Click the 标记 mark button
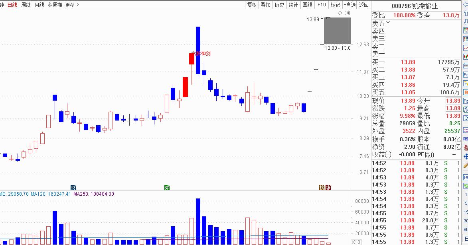 point(335,5)
